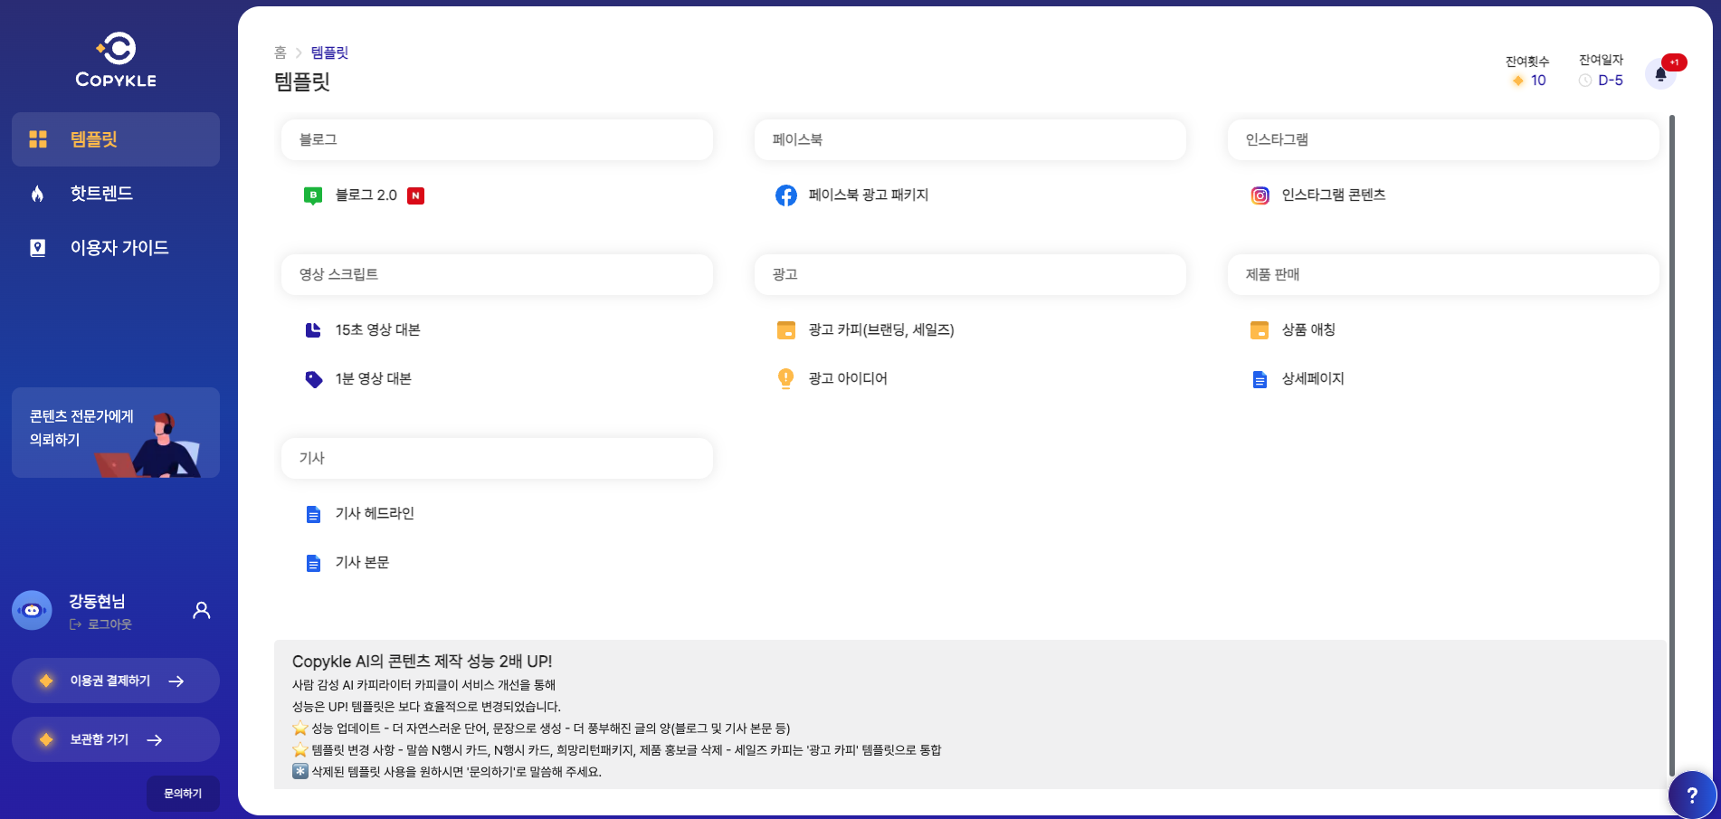The height and width of the screenshot is (819, 1721).
Task: Click the green blog icon for 블로그 2.0
Action: [313, 195]
